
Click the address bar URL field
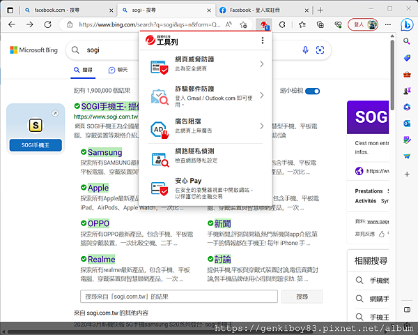pos(149,24)
